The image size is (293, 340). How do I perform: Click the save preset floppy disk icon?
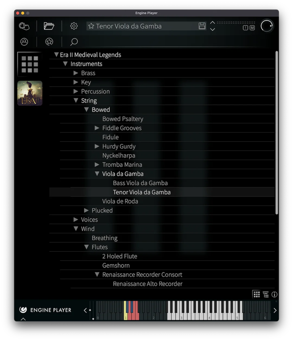click(x=202, y=26)
